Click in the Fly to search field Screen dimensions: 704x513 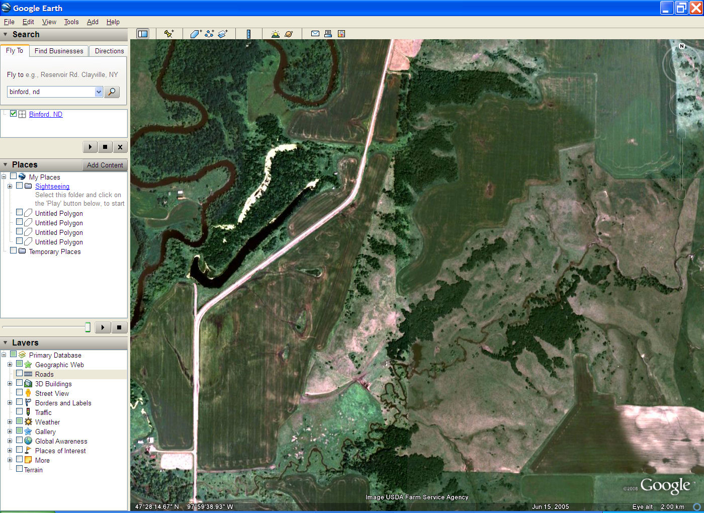[x=51, y=92]
